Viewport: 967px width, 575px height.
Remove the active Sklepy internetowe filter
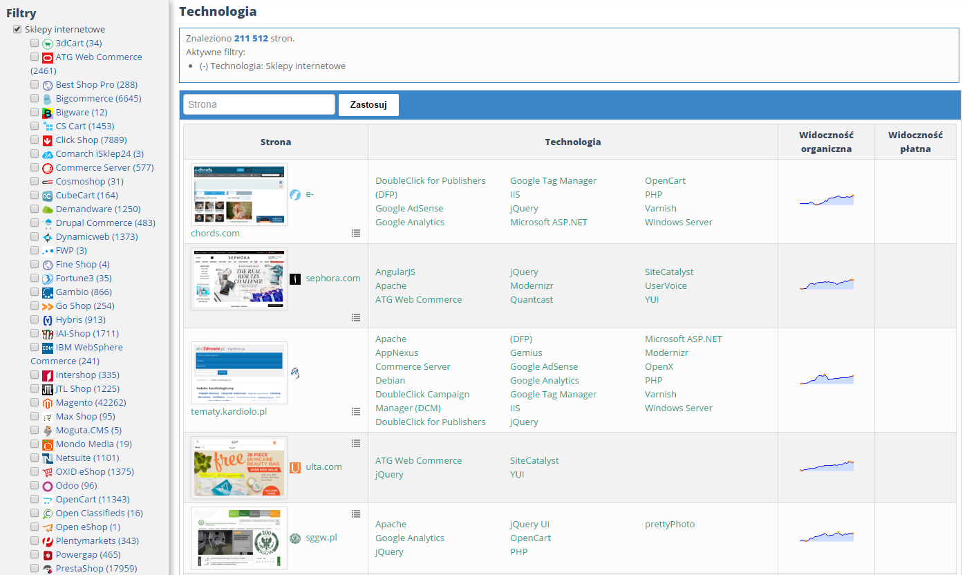204,66
